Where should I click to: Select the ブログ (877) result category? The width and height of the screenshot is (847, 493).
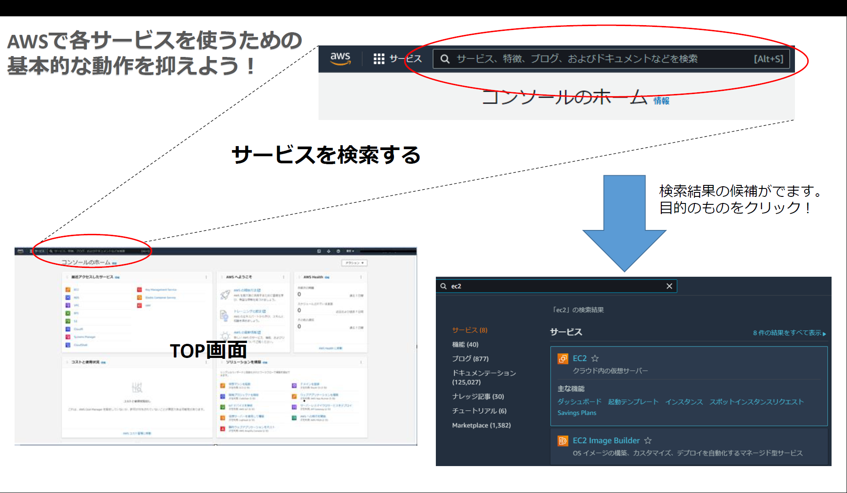coord(470,358)
